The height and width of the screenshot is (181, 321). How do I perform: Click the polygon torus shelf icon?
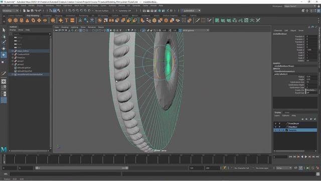pyautogui.click(x=33, y=20)
